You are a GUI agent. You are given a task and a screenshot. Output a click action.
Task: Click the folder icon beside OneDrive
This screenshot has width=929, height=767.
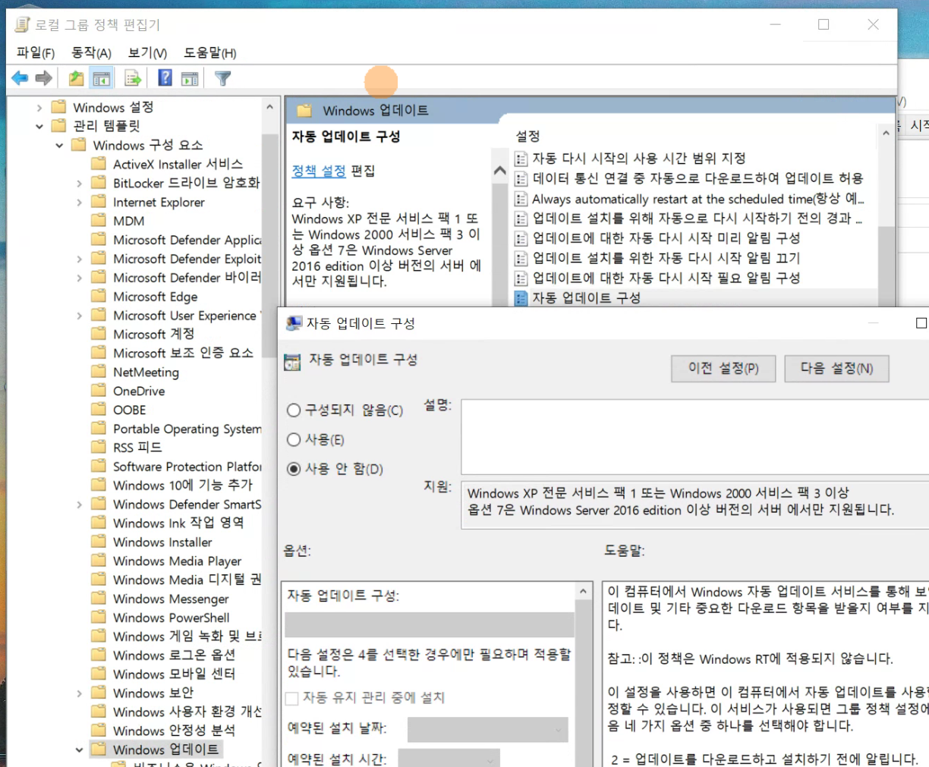[x=99, y=391]
